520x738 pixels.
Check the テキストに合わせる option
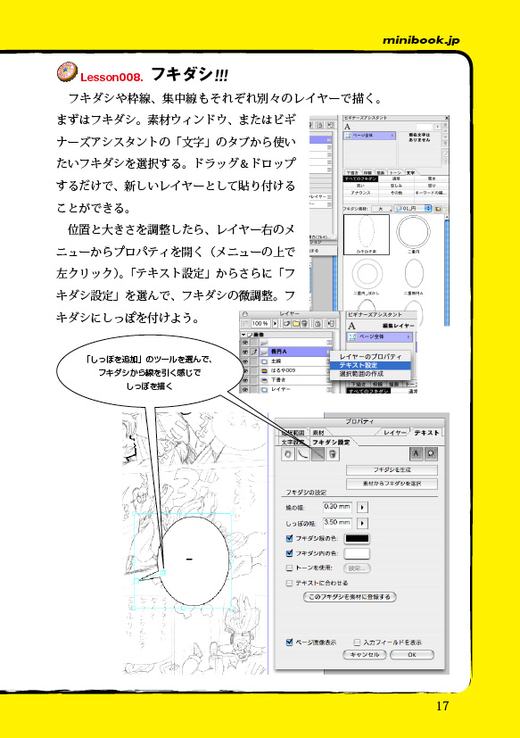290,583
